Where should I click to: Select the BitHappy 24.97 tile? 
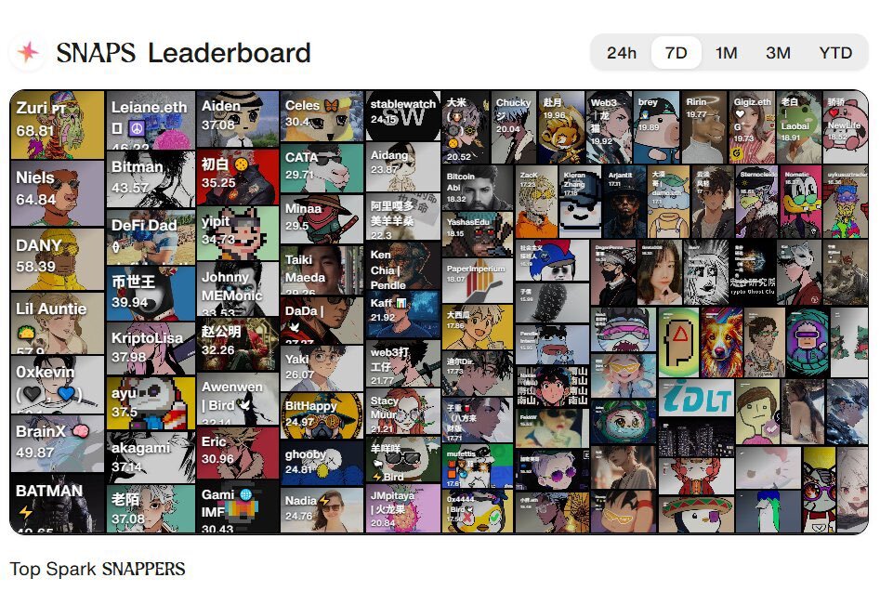click(322, 415)
